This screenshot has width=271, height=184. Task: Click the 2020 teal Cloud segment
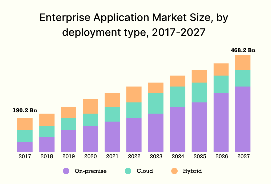(90, 120)
